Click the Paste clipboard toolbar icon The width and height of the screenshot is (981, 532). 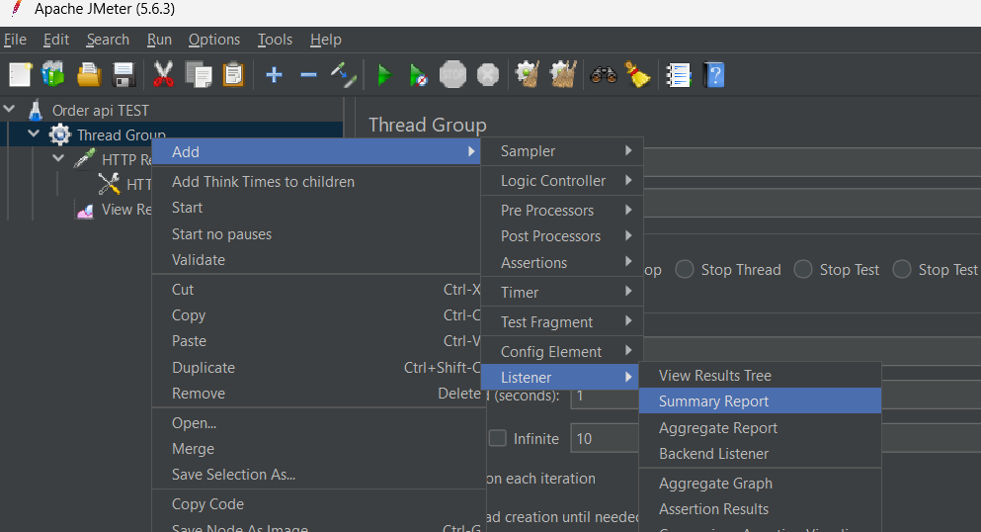tap(233, 75)
